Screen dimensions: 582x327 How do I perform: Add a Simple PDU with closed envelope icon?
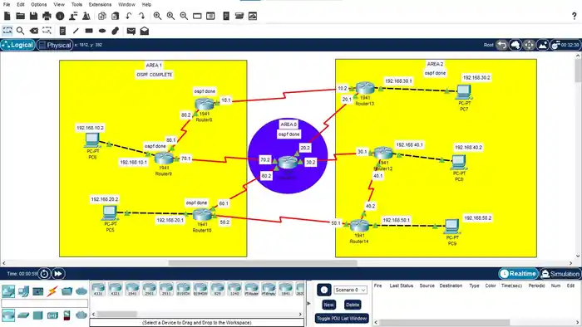pos(131,31)
